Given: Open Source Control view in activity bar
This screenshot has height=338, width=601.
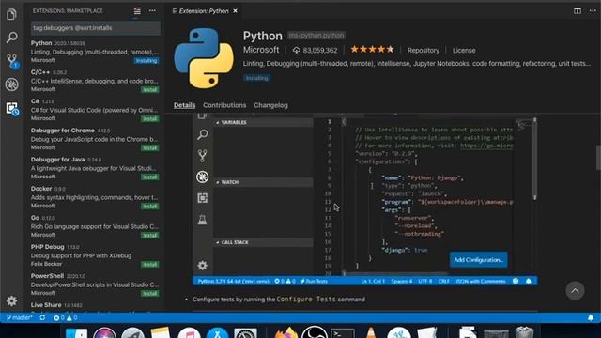Looking at the screenshot, I should 12,60.
